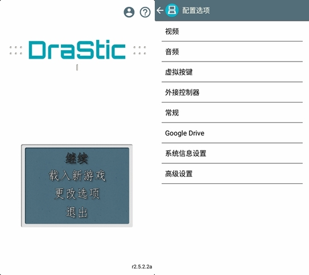Open the 虚拟按键 virtual buttons settings
The image size is (309, 275).
(232, 72)
